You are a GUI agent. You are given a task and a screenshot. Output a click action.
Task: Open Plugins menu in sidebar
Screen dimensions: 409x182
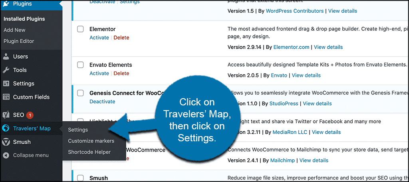(x=22, y=4)
